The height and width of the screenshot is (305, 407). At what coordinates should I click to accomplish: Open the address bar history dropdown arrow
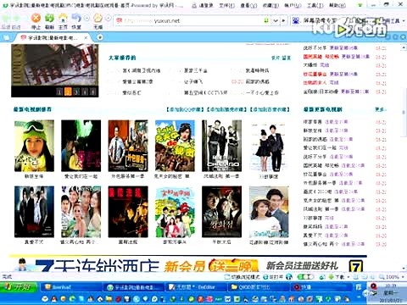pos(276,20)
